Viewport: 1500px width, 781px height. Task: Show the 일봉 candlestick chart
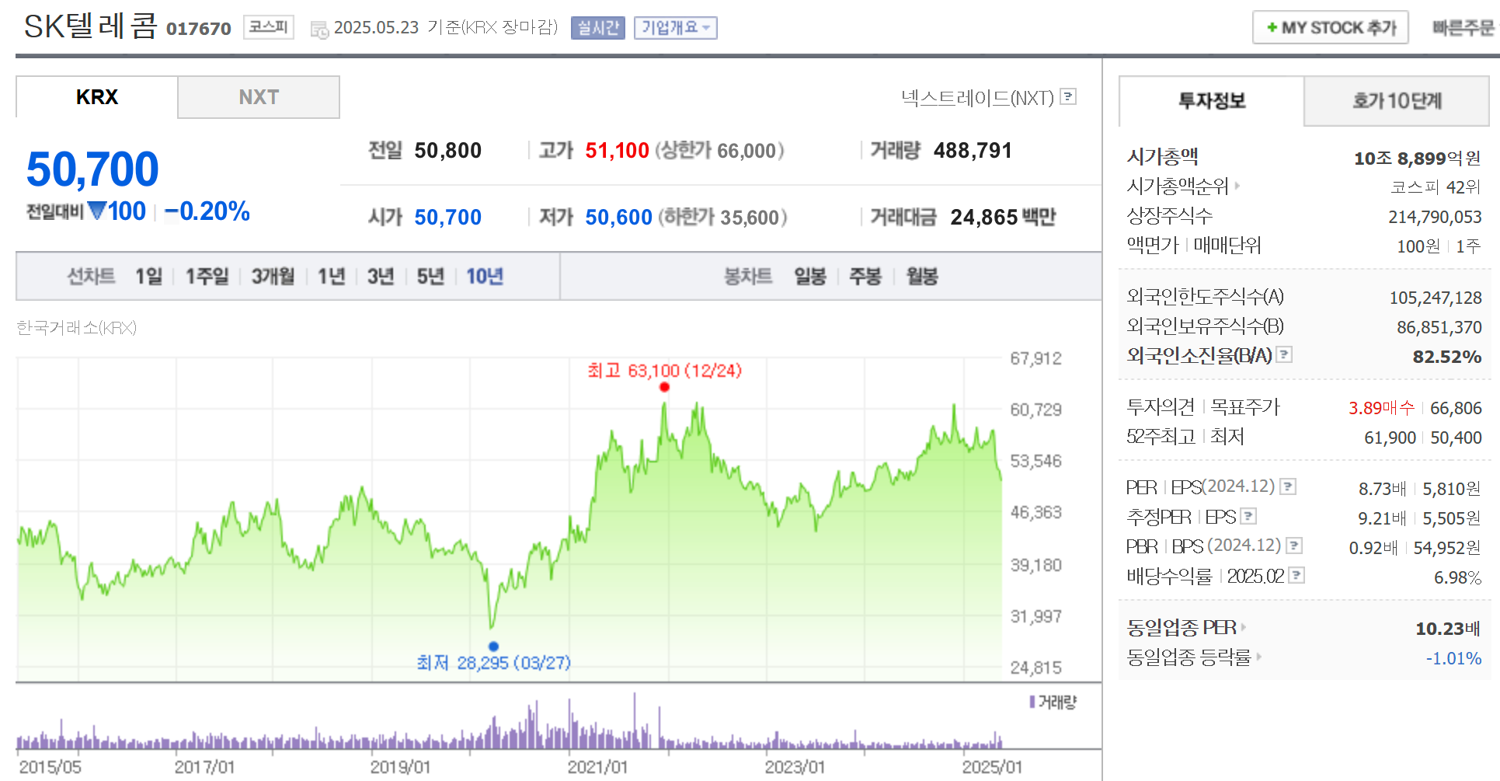(x=809, y=276)
